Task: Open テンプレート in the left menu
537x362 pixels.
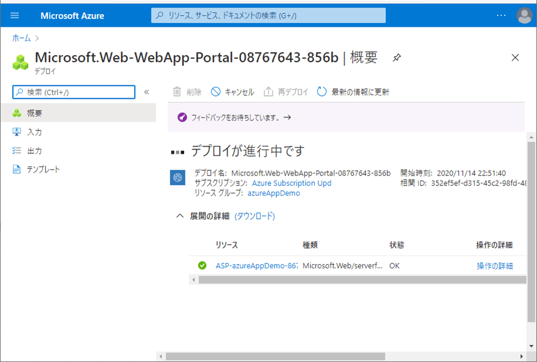Action: pyautogui.click(x=43, y=170)
